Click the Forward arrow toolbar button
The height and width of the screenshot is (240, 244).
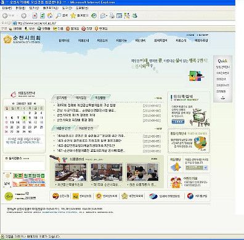click(24, 15)
